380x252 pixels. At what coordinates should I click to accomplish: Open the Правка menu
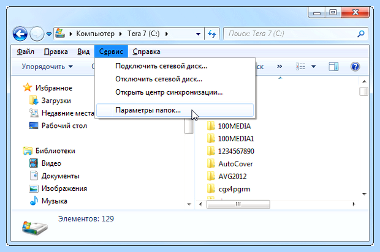click(56, 51)
